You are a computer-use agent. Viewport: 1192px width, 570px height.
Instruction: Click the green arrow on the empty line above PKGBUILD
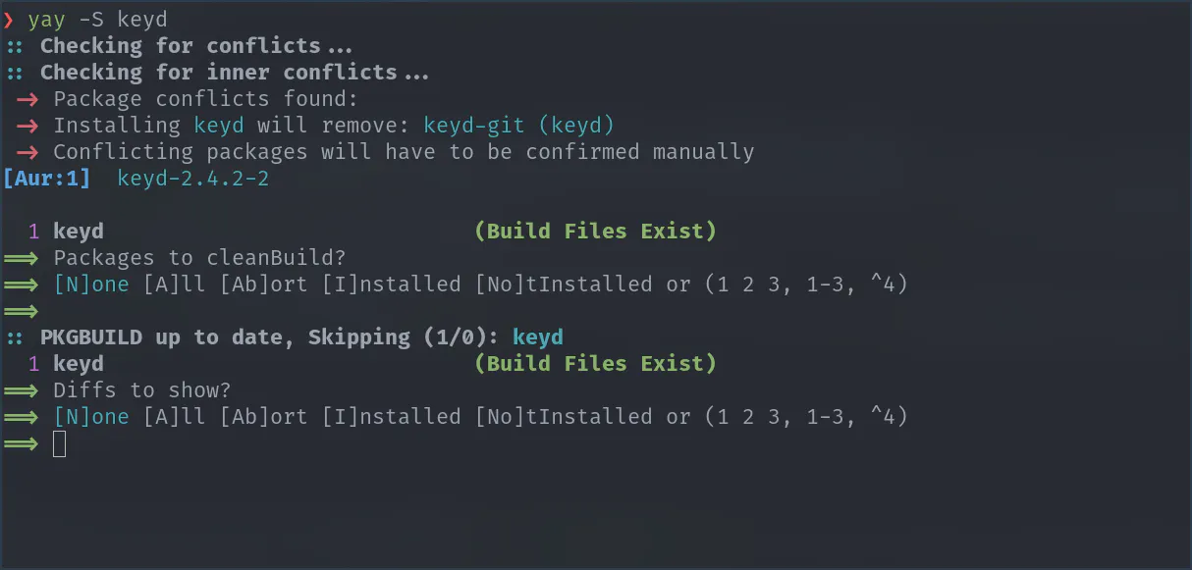click(21, 311)
